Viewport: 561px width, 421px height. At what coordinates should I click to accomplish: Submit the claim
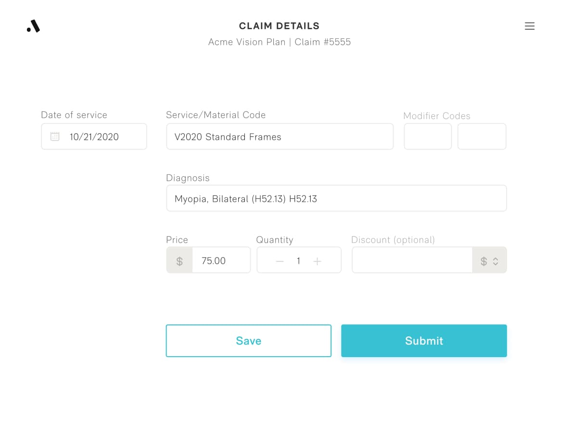[423, 341]
